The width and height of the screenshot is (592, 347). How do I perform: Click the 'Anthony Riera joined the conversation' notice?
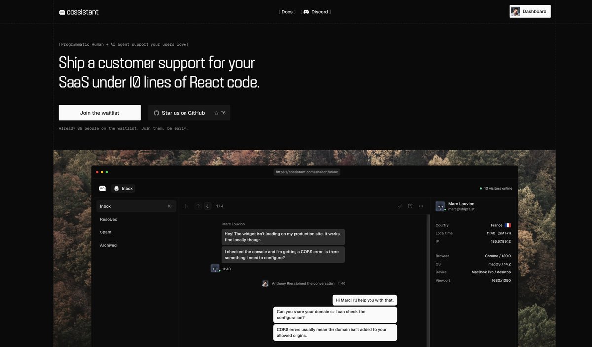(303, 284)
